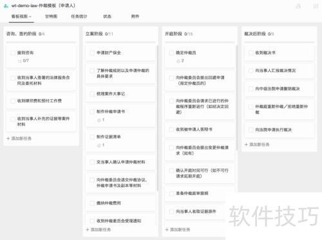Click the attachment icon under 制作证据清单
Screen dimensions: 322x240
click(x=99, y=145)
